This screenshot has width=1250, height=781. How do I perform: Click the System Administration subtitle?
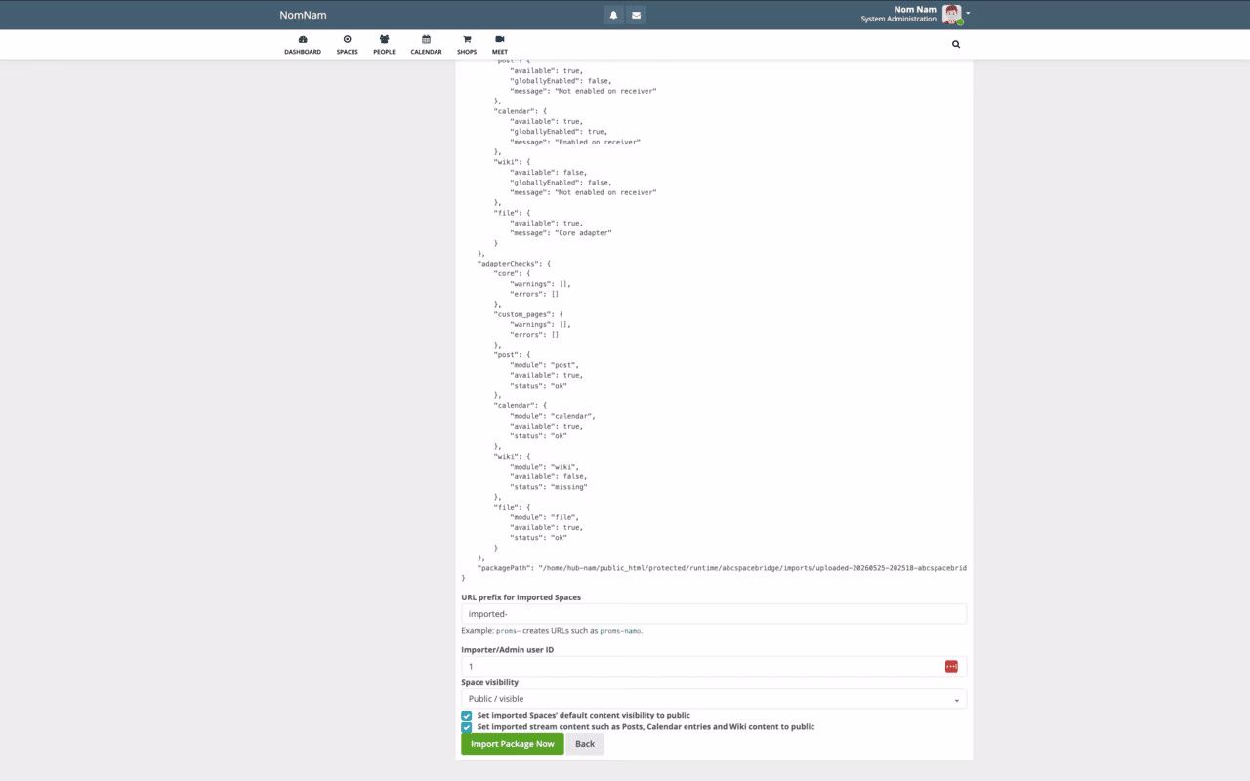[x=898, y=19]
